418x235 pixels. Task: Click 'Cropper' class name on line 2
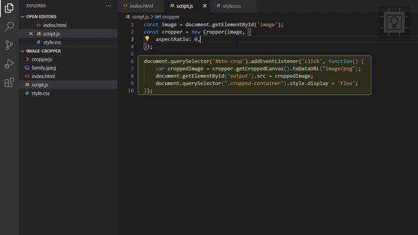pyautogui.click(x=214, y=32)
